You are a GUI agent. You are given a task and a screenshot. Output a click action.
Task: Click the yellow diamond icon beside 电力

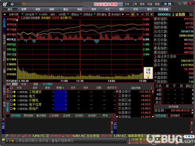pyautogui.click(x=14, y=96)
